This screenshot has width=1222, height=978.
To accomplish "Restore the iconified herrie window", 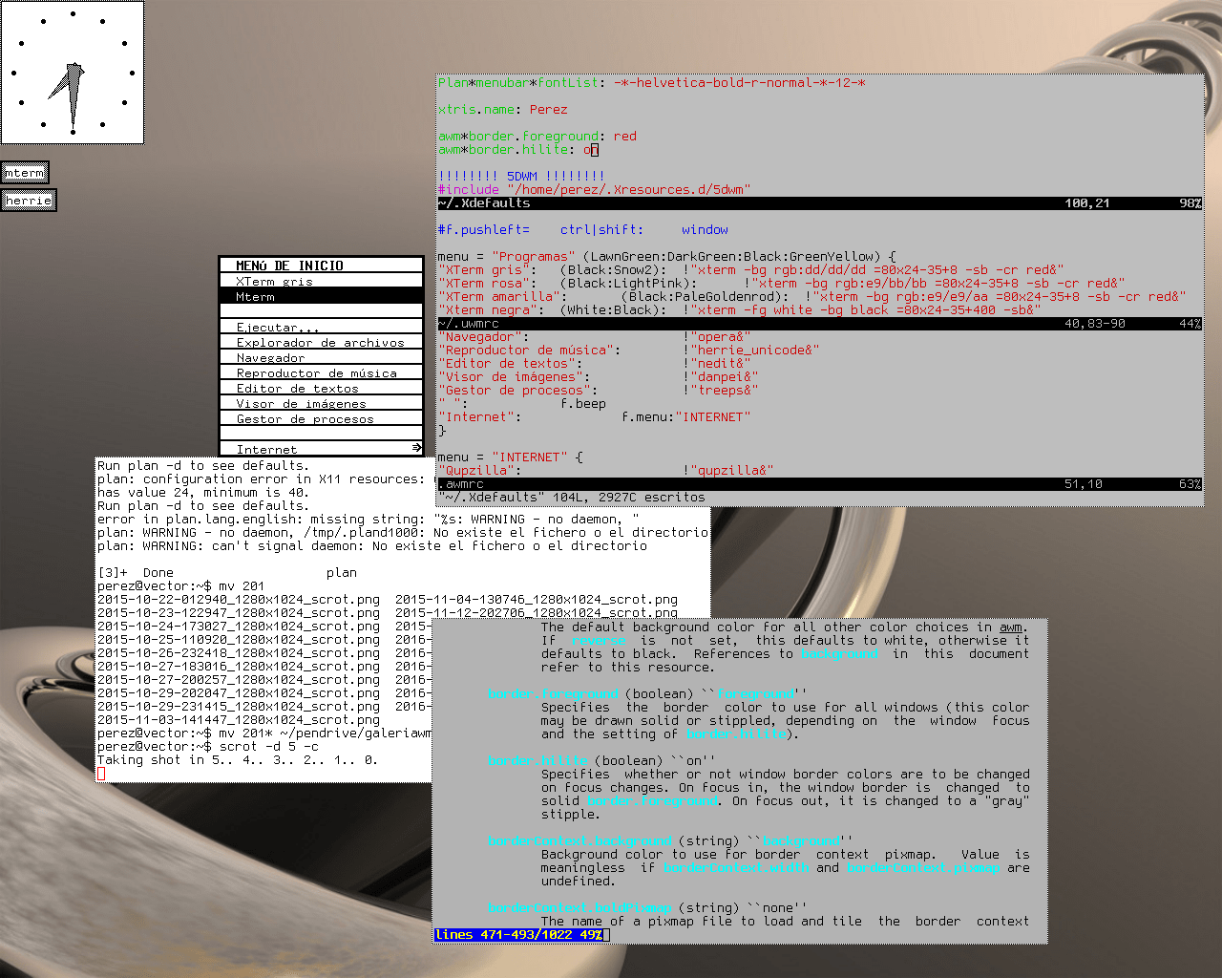I will [29, 200].
